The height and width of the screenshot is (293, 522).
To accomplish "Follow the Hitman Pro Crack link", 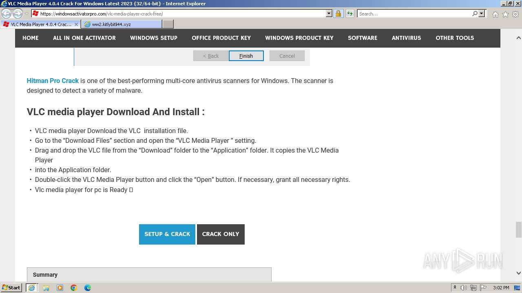I will 53,81.
